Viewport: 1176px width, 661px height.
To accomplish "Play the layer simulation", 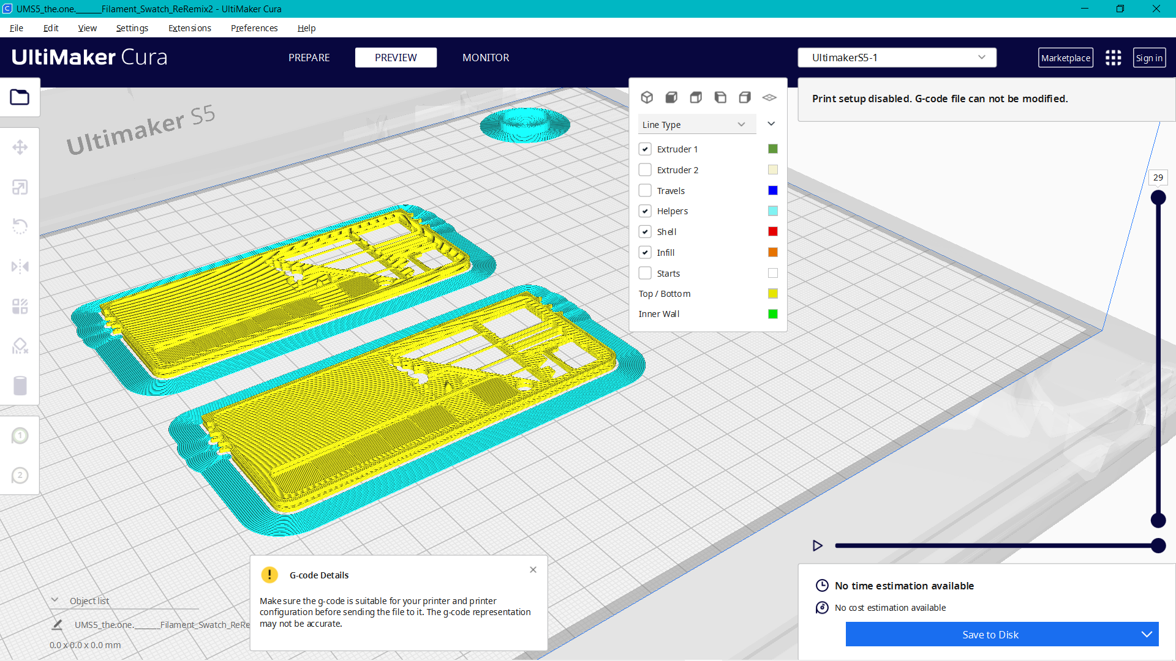I will pyautogui.click(x=817, y=545).
